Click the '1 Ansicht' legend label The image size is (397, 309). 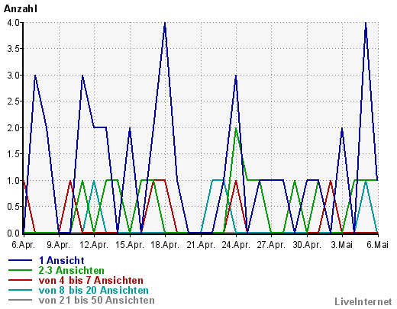(x=62, y=260)
